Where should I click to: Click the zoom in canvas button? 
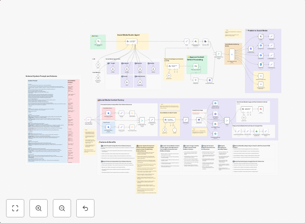tap(39, 208)
